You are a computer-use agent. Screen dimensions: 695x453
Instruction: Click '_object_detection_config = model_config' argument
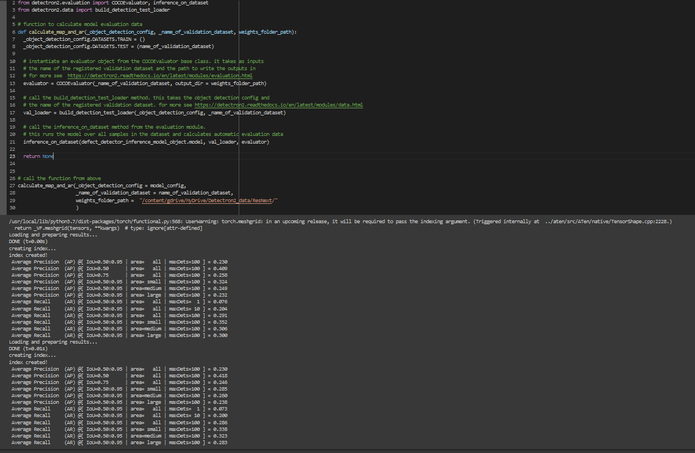point(131,186)
